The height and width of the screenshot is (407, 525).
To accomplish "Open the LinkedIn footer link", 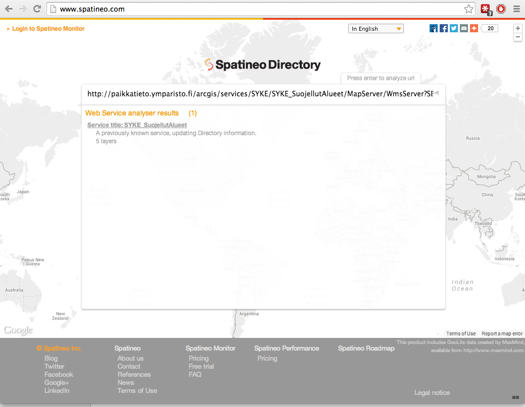I will pyautogui.click(x=57, y=390).
